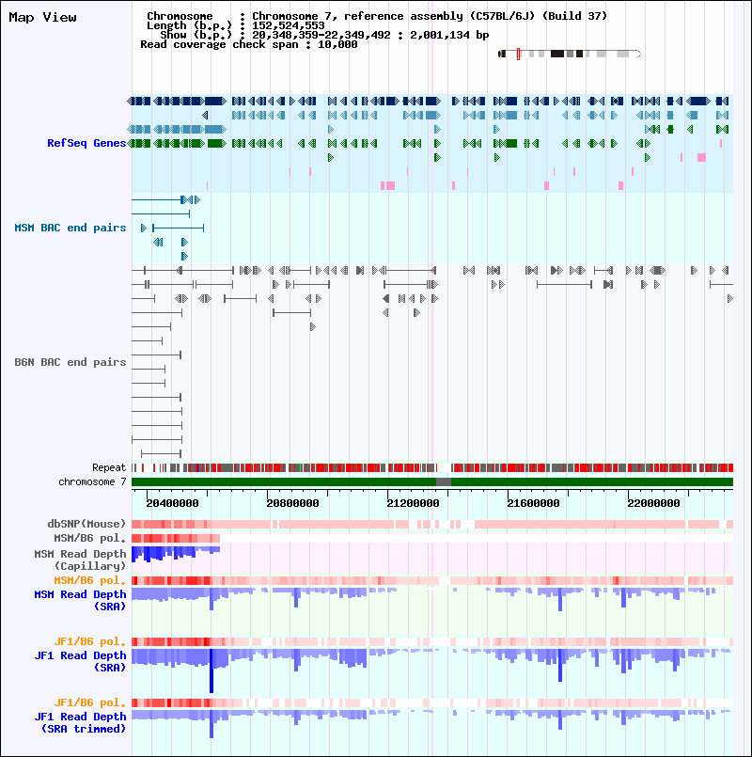Click the chromosome 7 ideogram overview

click(x=570, y=54)
